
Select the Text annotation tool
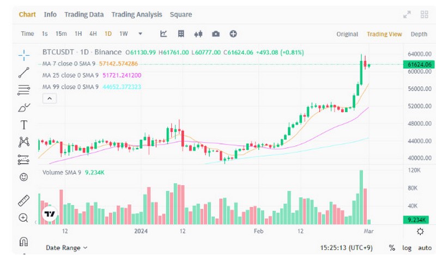pos(24,125)
